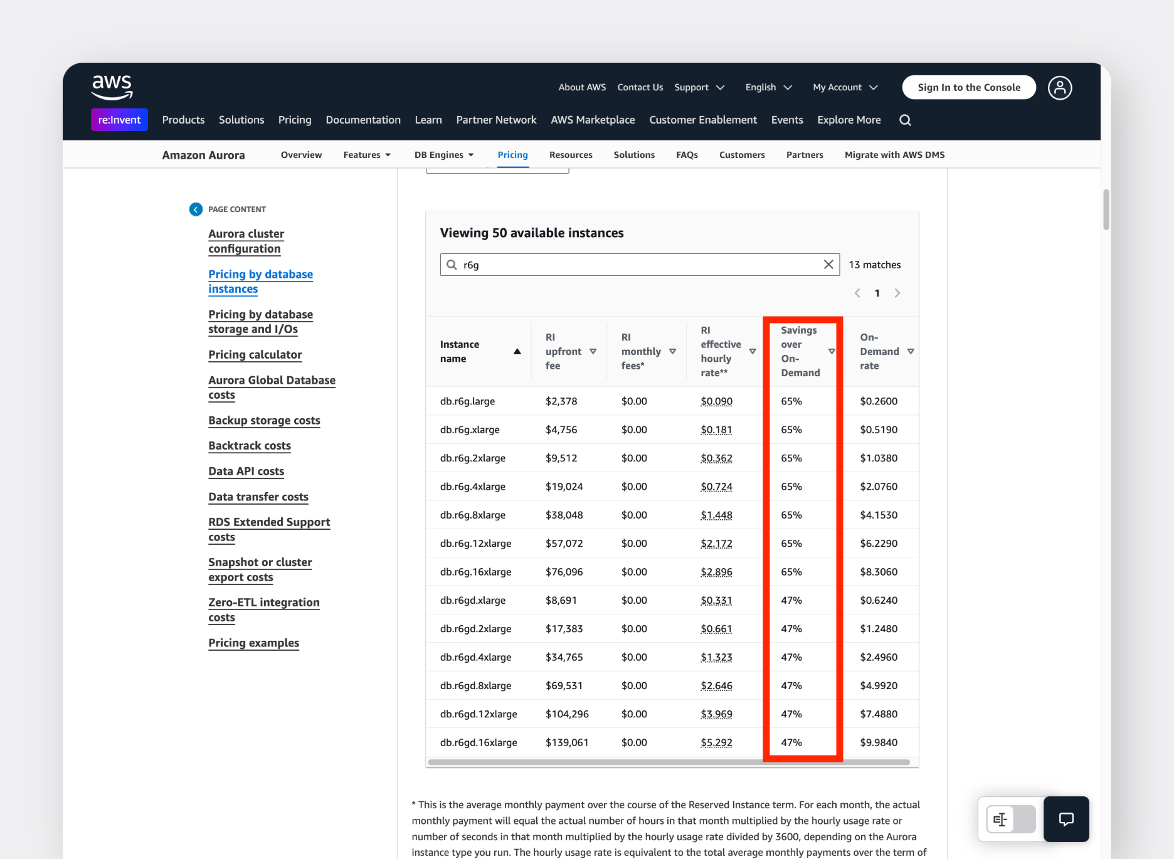Open the Documentation menu
1174x859 pixels.
pyautogui.click(x=363, y=120)
